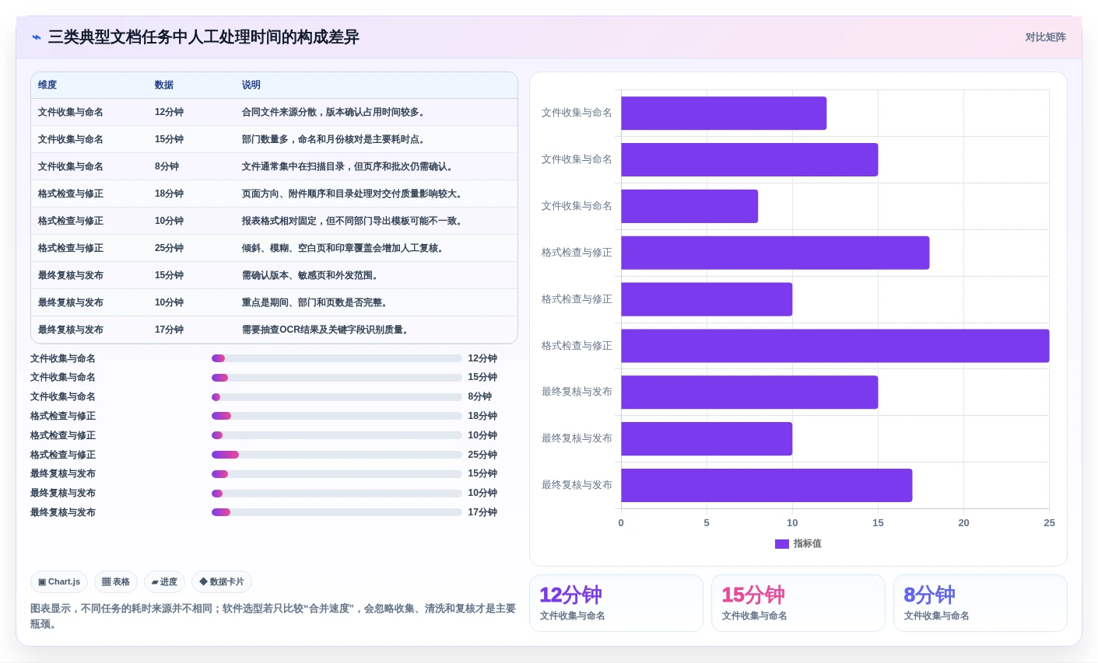Click the purple 指标值 legend swatch

click(782, 544)
